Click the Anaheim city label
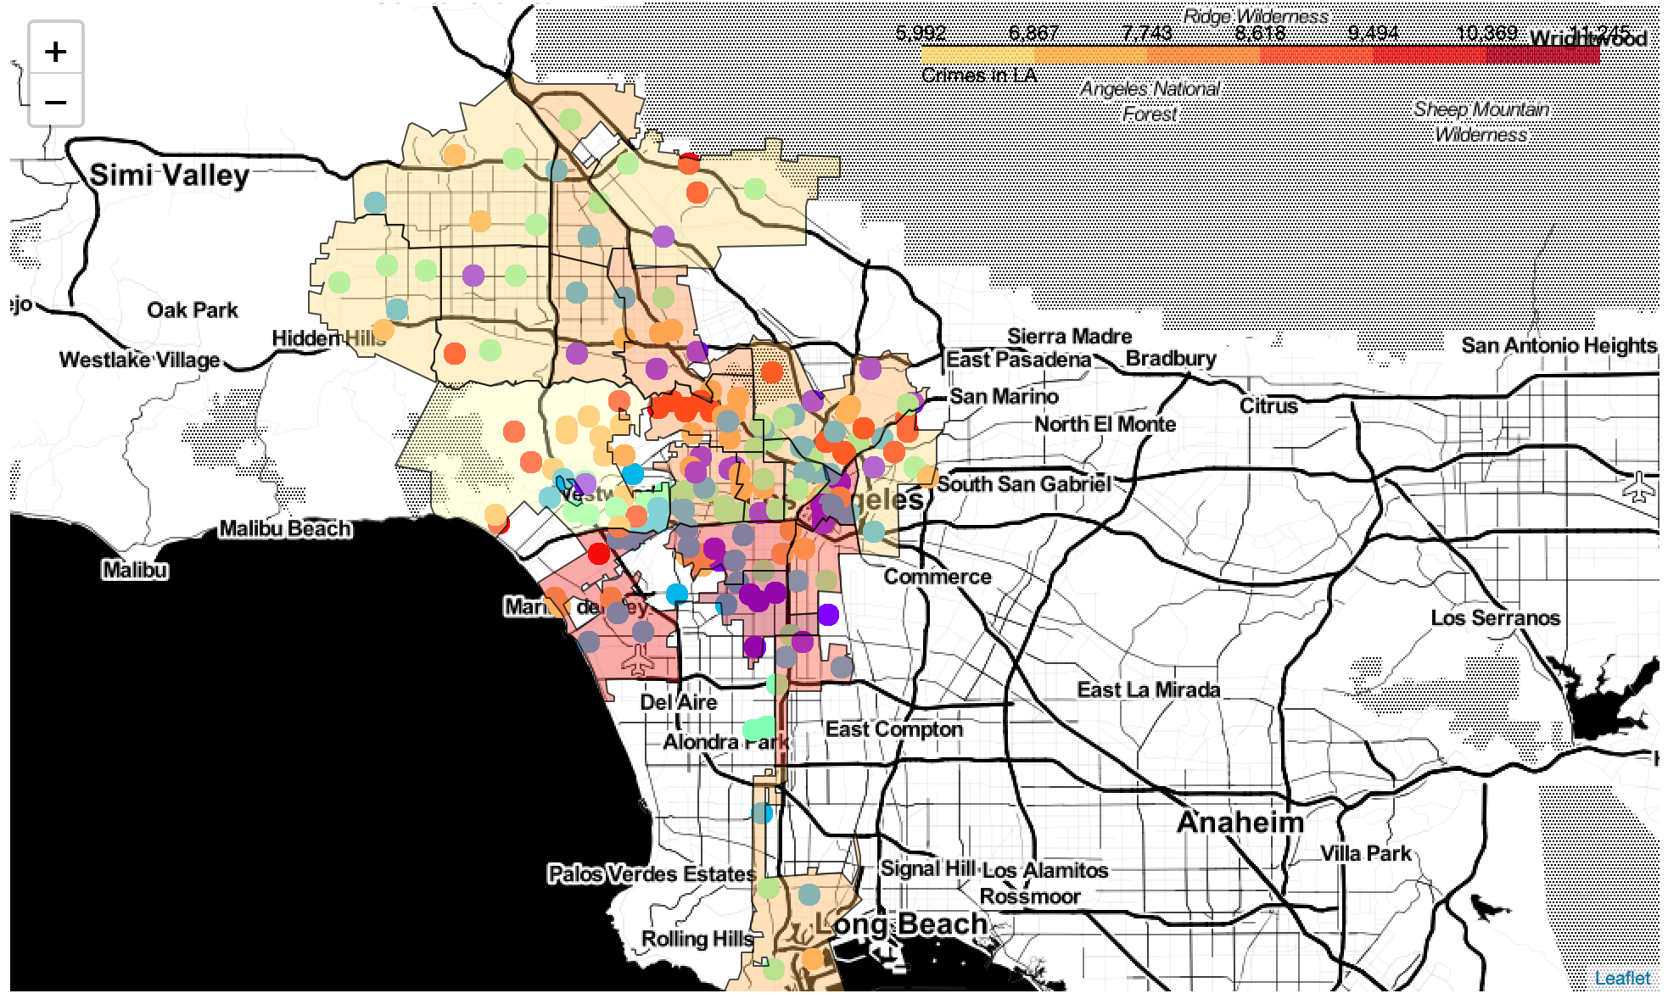Screen dimensions: 1668x999 1240,822
